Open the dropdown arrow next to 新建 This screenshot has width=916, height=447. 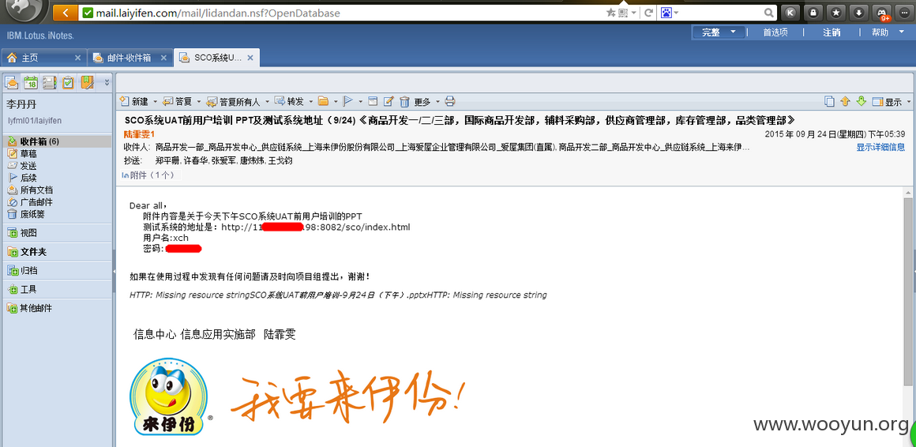154,102
